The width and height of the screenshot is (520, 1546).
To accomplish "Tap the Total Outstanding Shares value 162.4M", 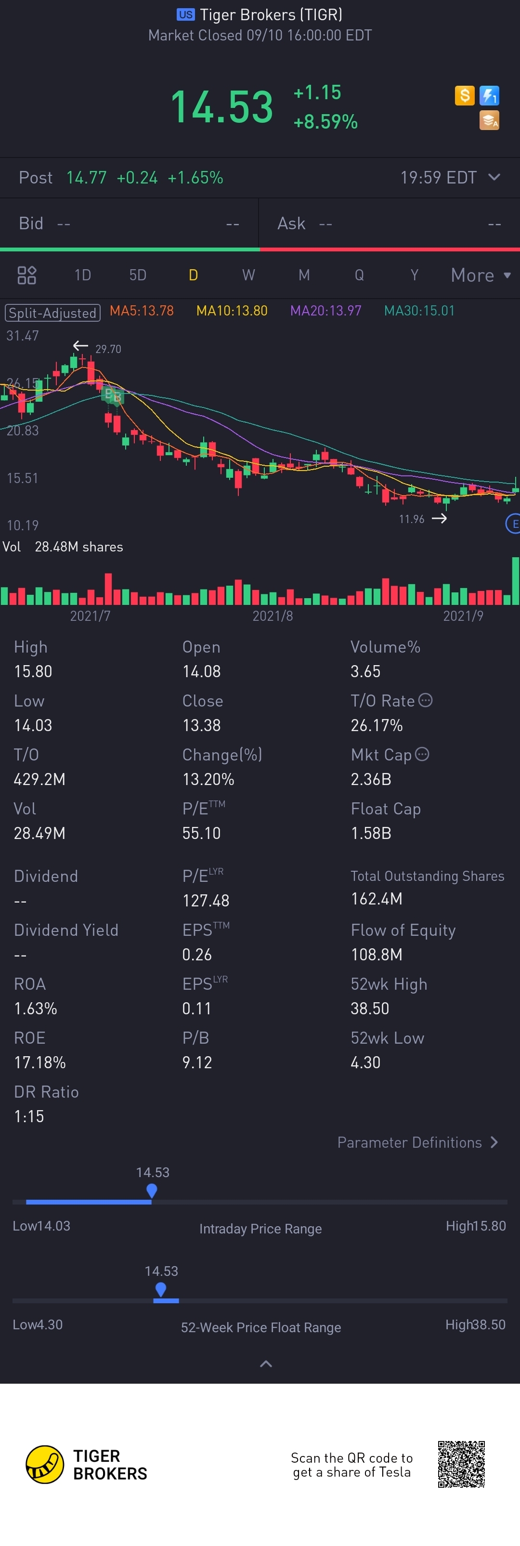I will [377, 898].
